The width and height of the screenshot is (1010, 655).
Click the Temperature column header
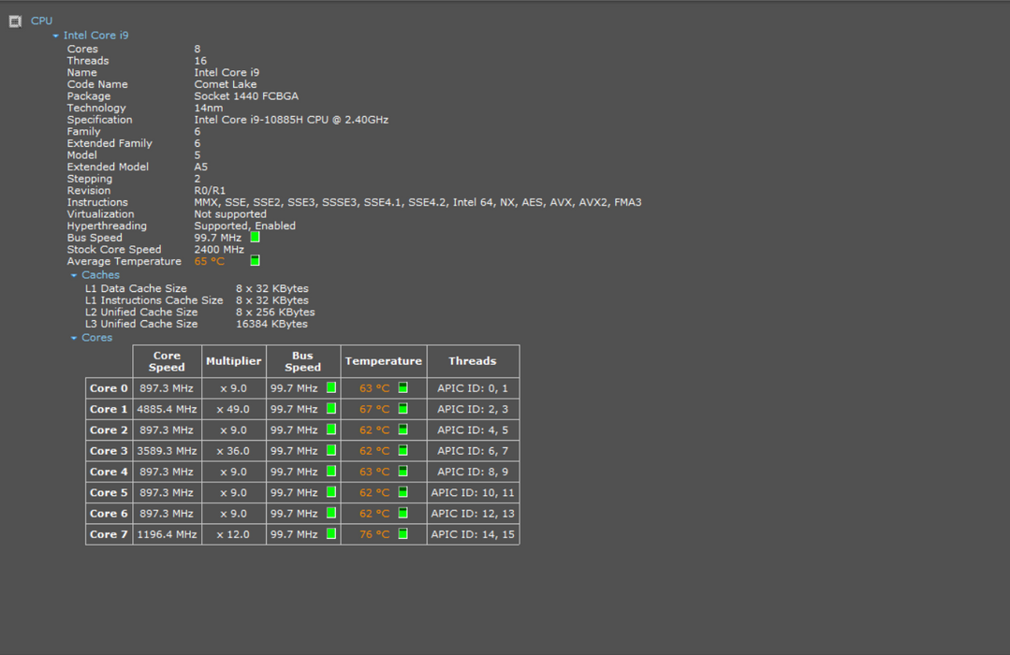click(x=383, y=361)
